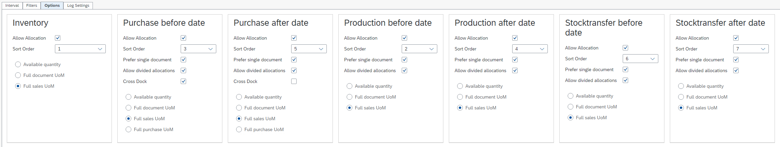The image size is (780, 147).
Task: Open the Log Settings tab
Action: pos(78,5)
